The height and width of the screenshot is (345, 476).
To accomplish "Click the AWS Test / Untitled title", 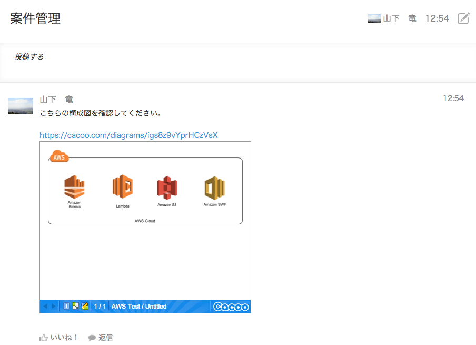I will tap(139, 307).
